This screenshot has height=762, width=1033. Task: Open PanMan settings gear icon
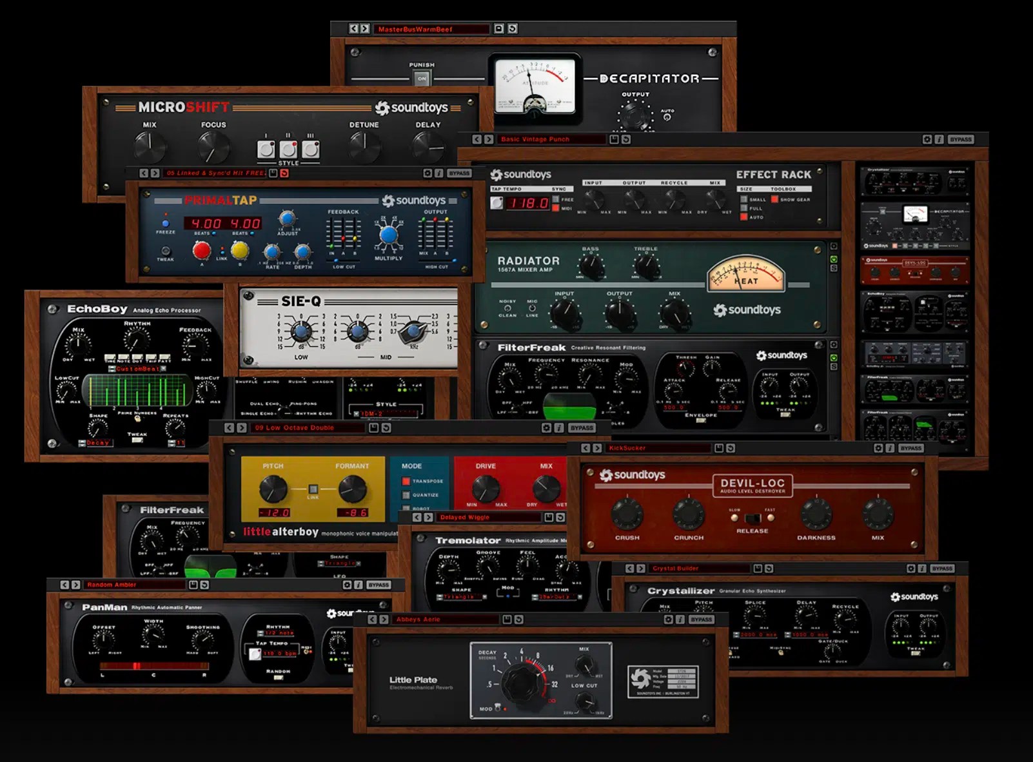pyautogui.click(x=347, y=585)
